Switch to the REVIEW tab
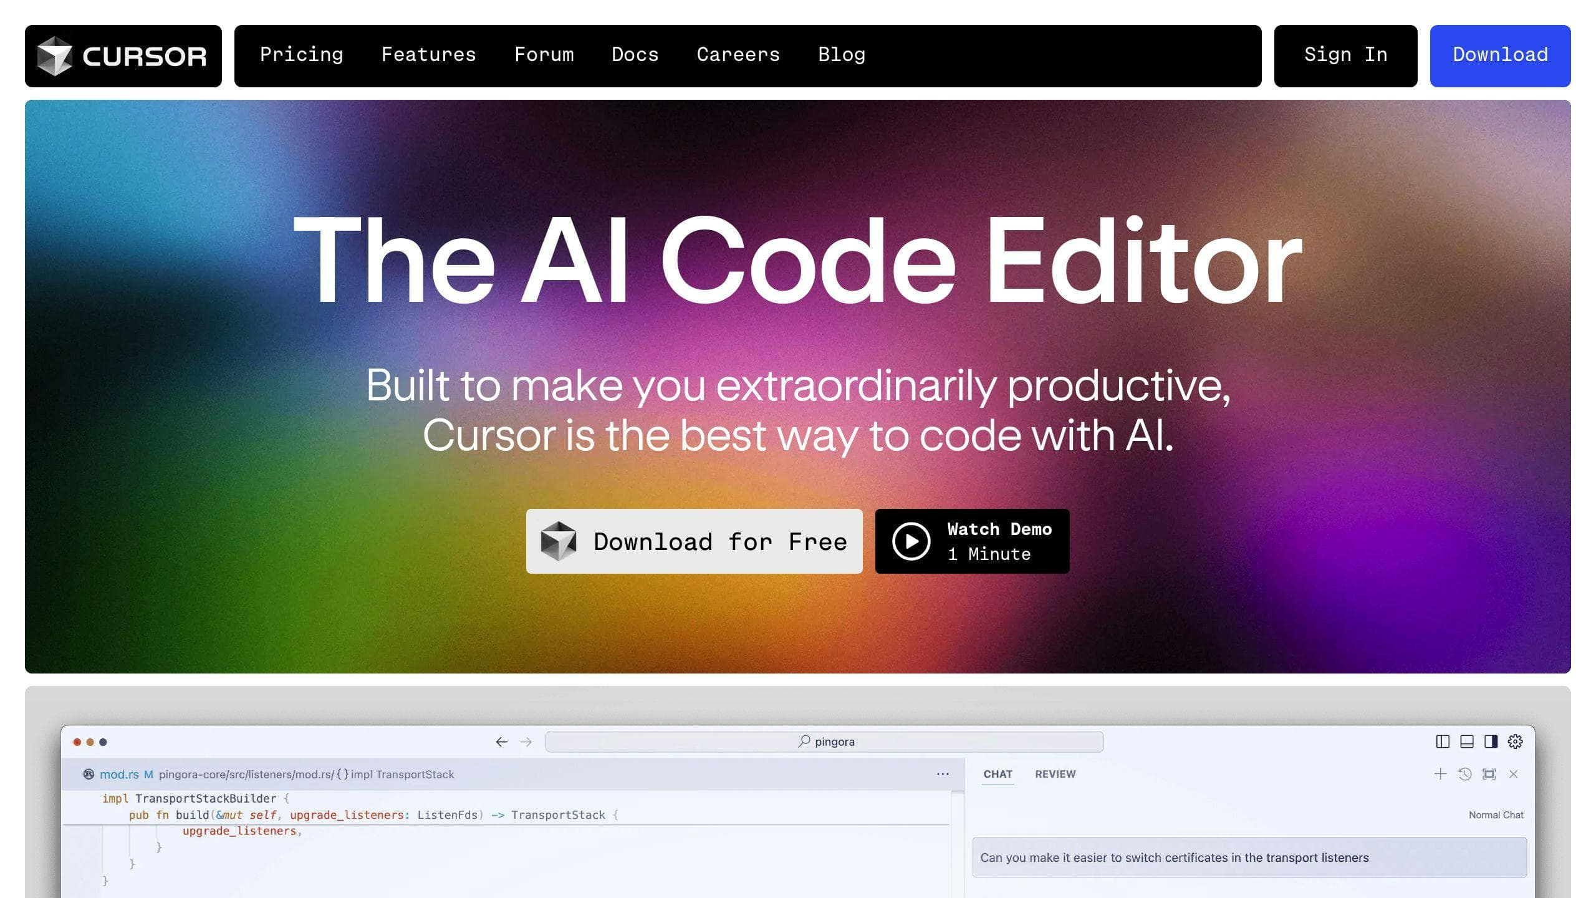Viewport: 1596px width, 898px height. point(1054,773)
